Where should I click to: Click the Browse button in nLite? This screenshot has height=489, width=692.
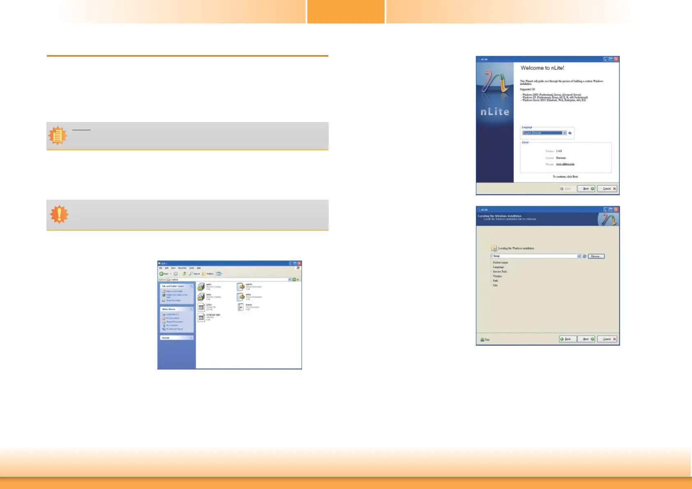pyautogui.click(x=596, y=256)
